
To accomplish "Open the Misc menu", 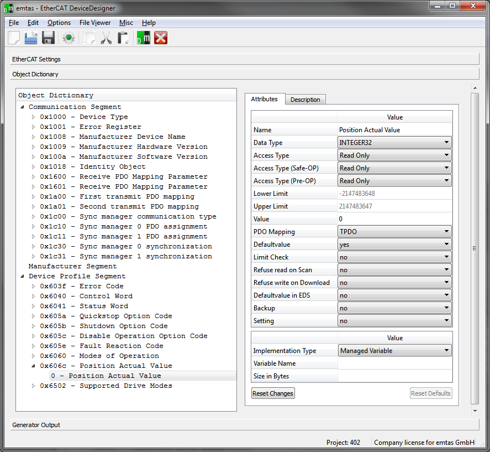I will click(125, 23).
